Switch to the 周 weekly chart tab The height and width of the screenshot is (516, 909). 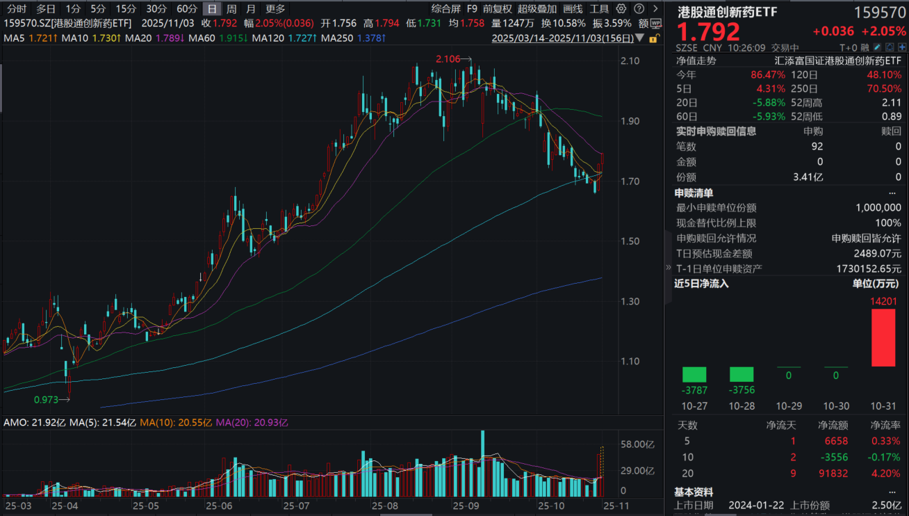coord(233,9)
